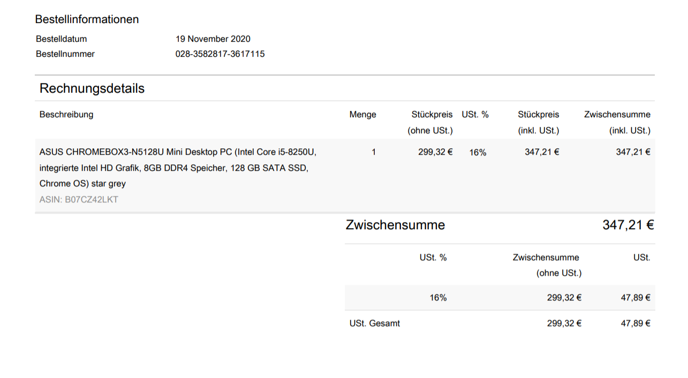
Task: Select the ASIN B07CZ42LKT text
Action: tap(79, 200)
